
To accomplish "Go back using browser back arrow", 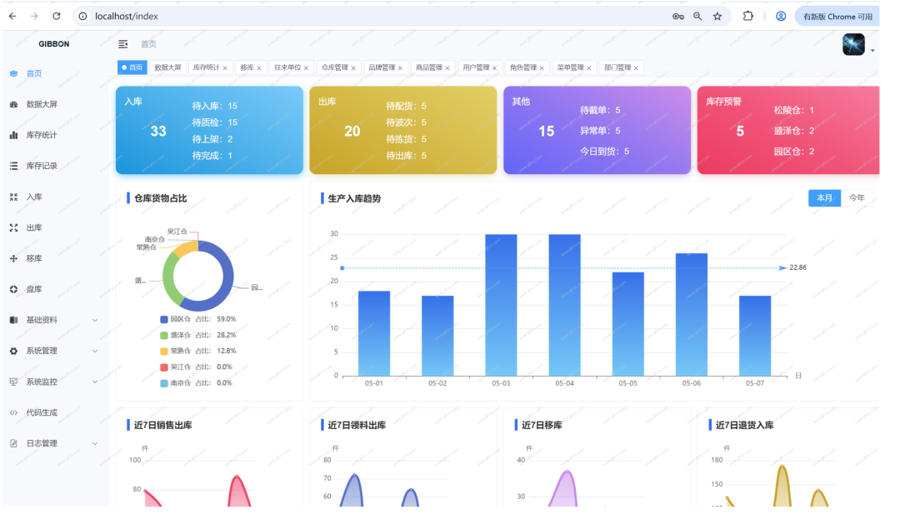I will pos(12,16).
